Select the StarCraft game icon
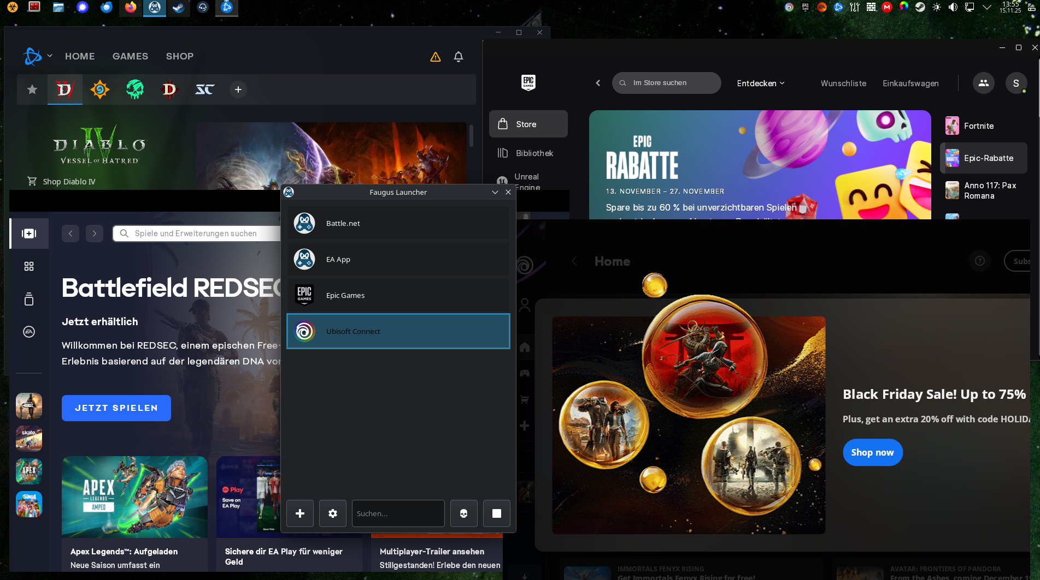Image resolution: width=1040 pixels, height=580 pixels. tap(205, 89)
